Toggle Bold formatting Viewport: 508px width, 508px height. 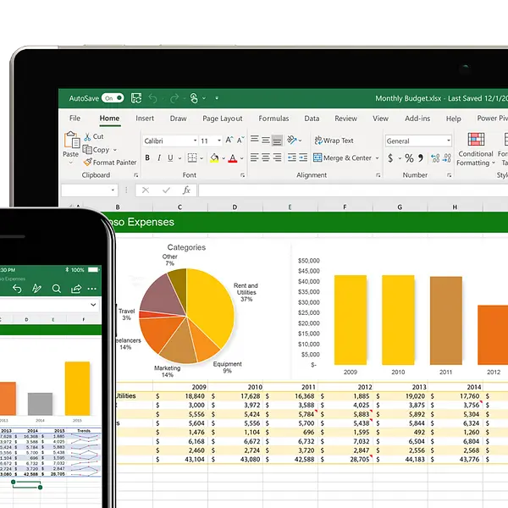pos(147,157)
